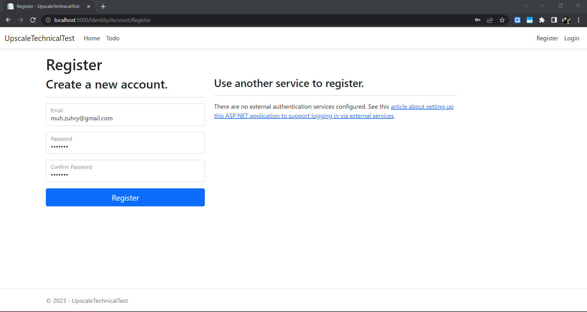Bookmark the page with the star icon
Viewport: 587px width, 312px height.
pyautogui.click(x=502, y=20)
